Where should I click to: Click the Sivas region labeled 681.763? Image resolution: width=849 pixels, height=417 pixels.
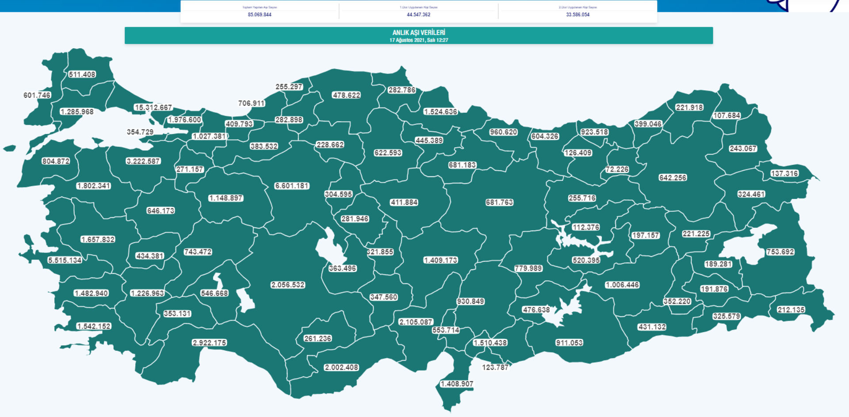[x=499, y=202]
